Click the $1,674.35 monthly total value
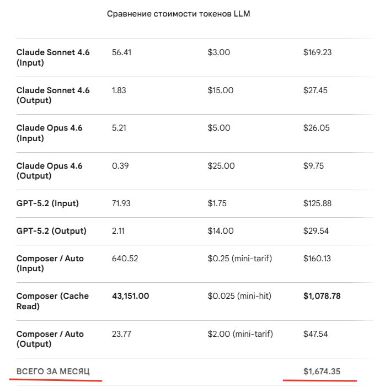Viewport: 374px width, 387px height. point(322,372)
